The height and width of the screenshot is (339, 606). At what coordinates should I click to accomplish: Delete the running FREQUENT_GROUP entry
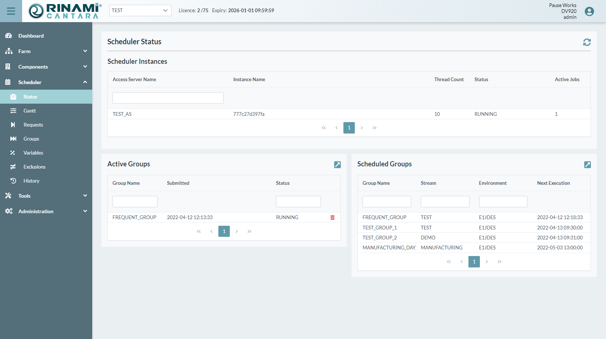(332, 218)
